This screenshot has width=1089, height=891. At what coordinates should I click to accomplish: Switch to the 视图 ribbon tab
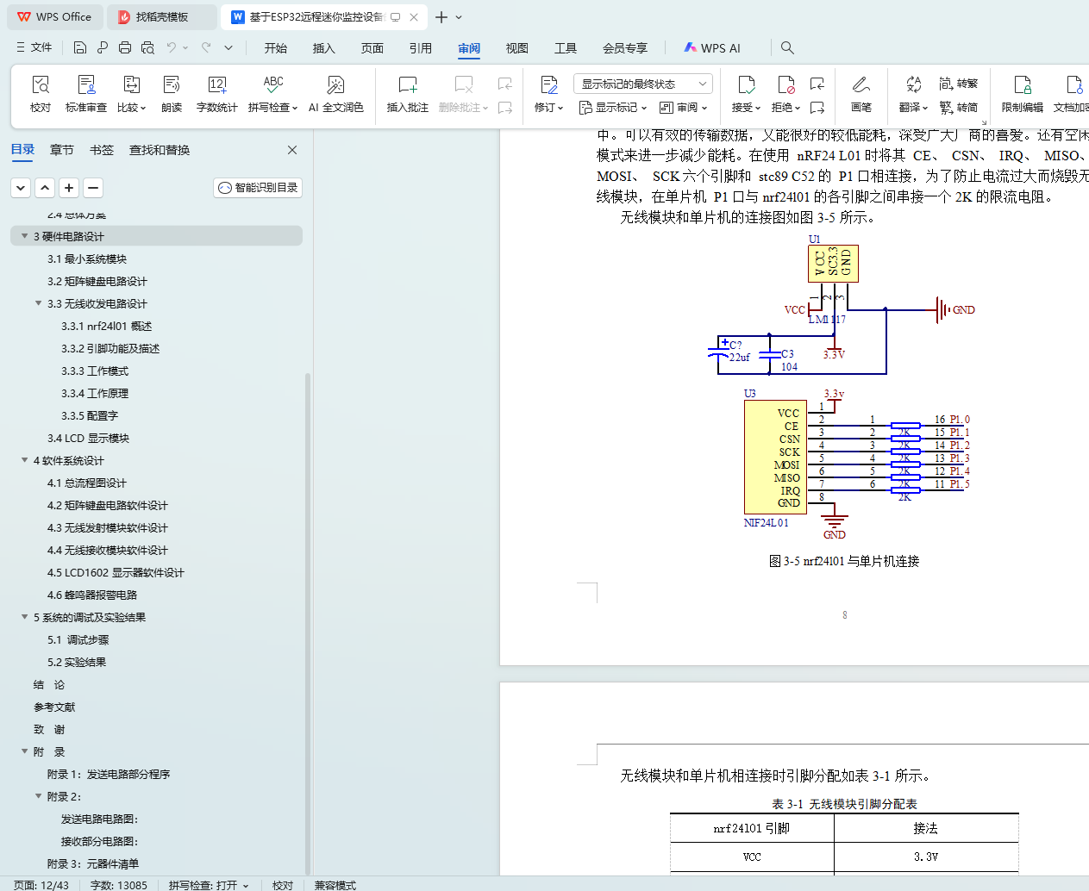pyautogui.click(x=517, y=48)
